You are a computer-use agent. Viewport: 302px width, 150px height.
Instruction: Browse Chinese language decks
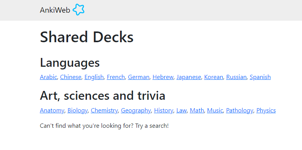pyautogui.click(x=70, y=77)
